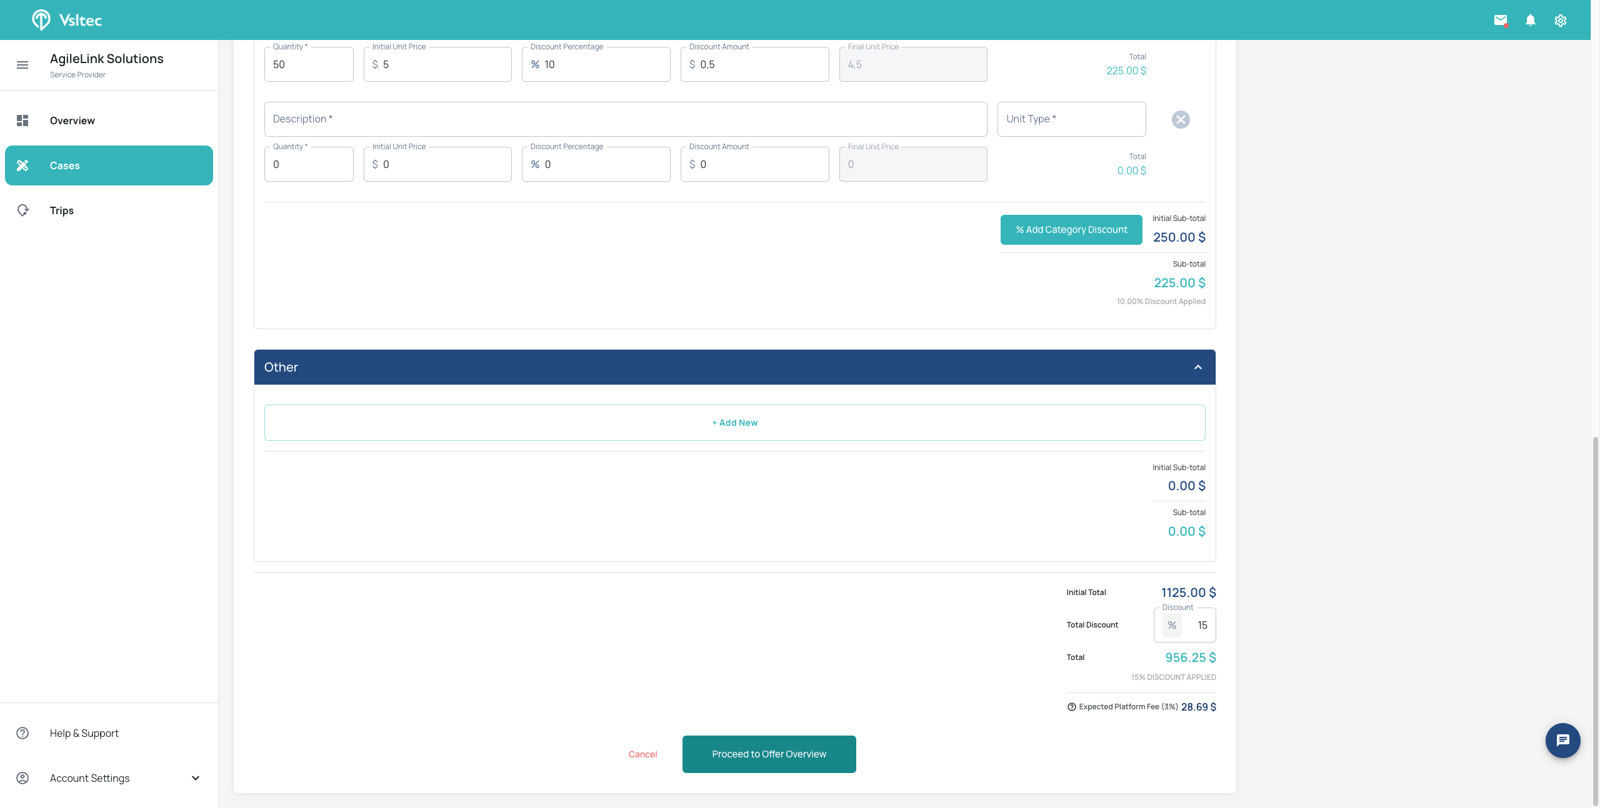Click the empty Description field
The height and width of the screenshot is (808, 1600).
click(626, 119)
